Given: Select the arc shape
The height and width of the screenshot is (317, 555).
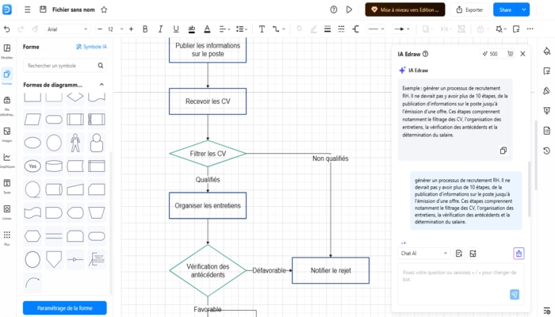Looking at the screenshot, I should [33, 283].
